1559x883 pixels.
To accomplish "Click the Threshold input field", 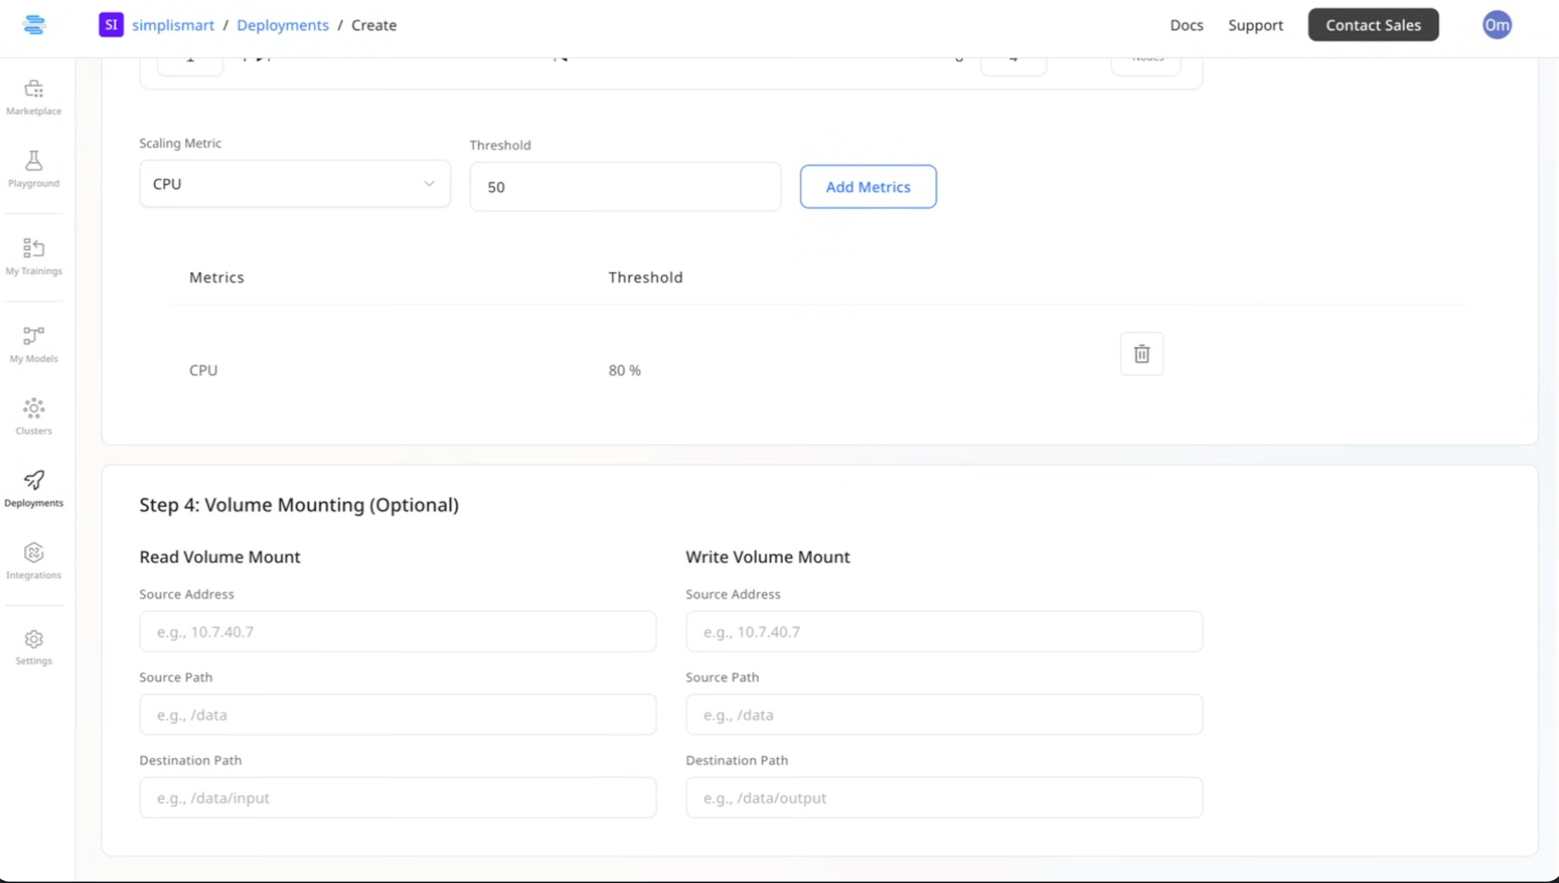I will (x=625, y=187).
